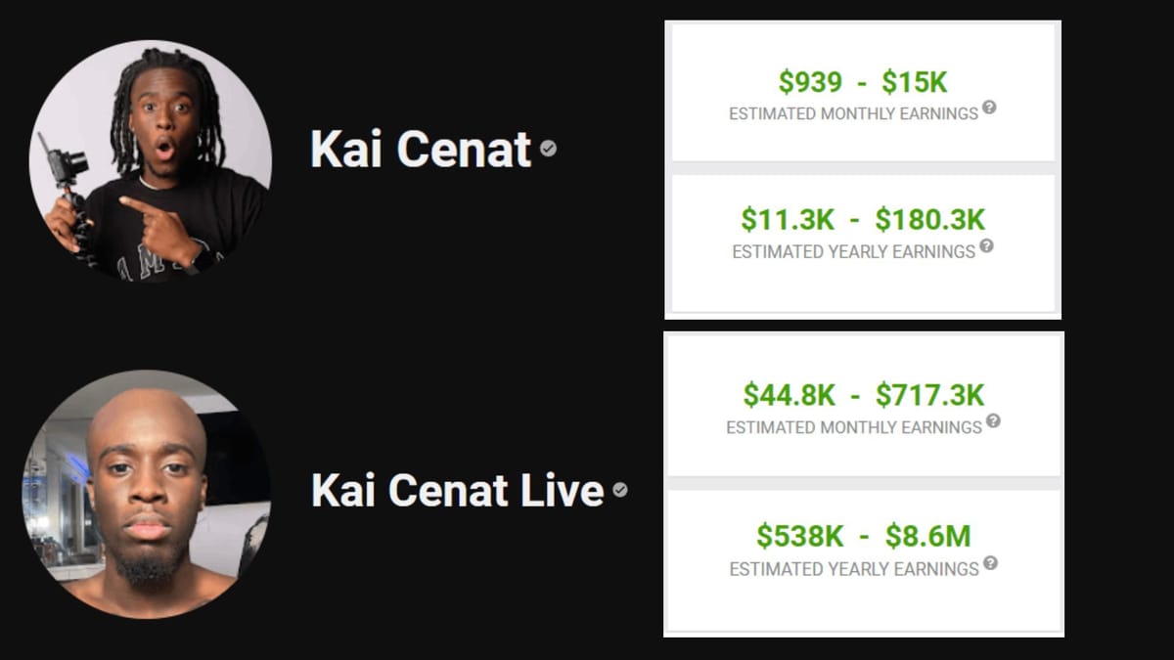1174x660 pixels.
Task: Open the Kai Cenat Live channel name
Action: (456, 490)
